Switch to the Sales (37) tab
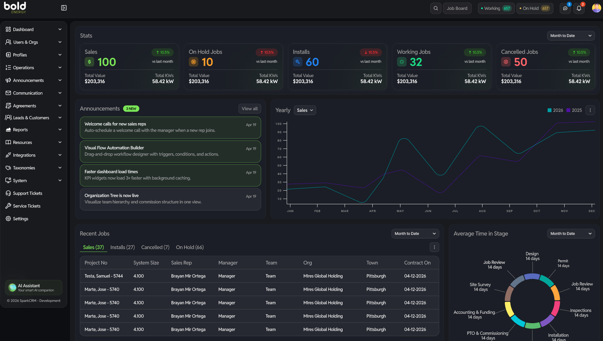Screen dimensions: 603x341 coord(94,247)
